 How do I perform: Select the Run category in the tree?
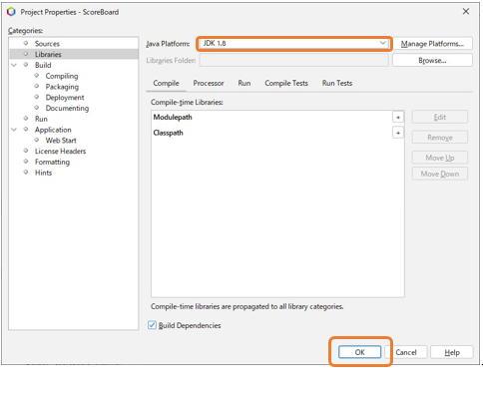41,119
